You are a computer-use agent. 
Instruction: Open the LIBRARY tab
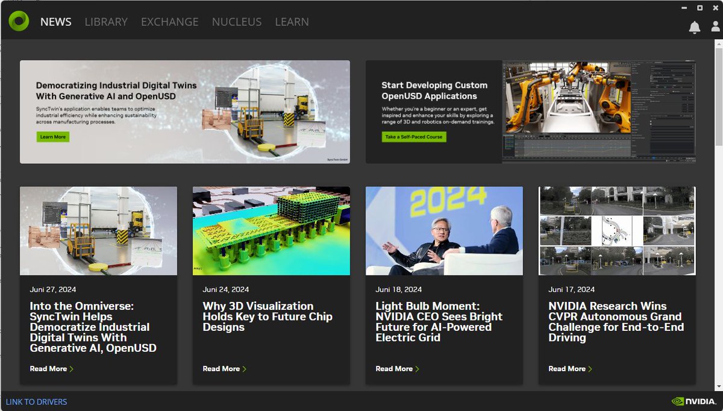[106, 22]
